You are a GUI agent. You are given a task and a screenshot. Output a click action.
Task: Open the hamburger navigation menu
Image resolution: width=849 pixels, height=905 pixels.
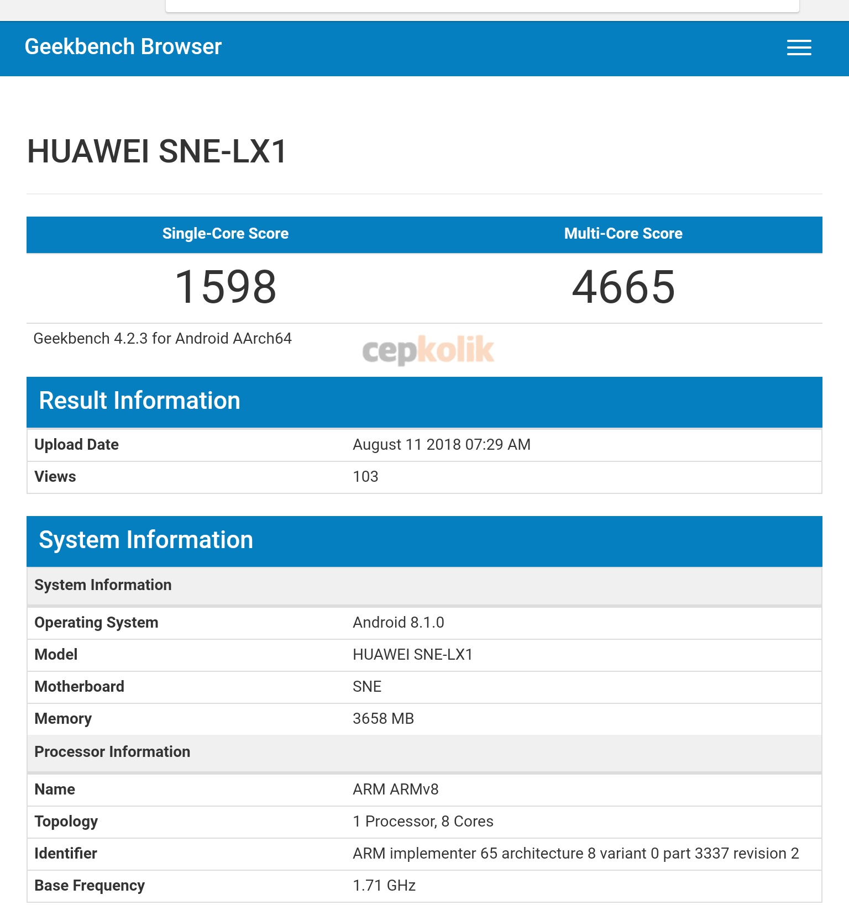(799, 48)
